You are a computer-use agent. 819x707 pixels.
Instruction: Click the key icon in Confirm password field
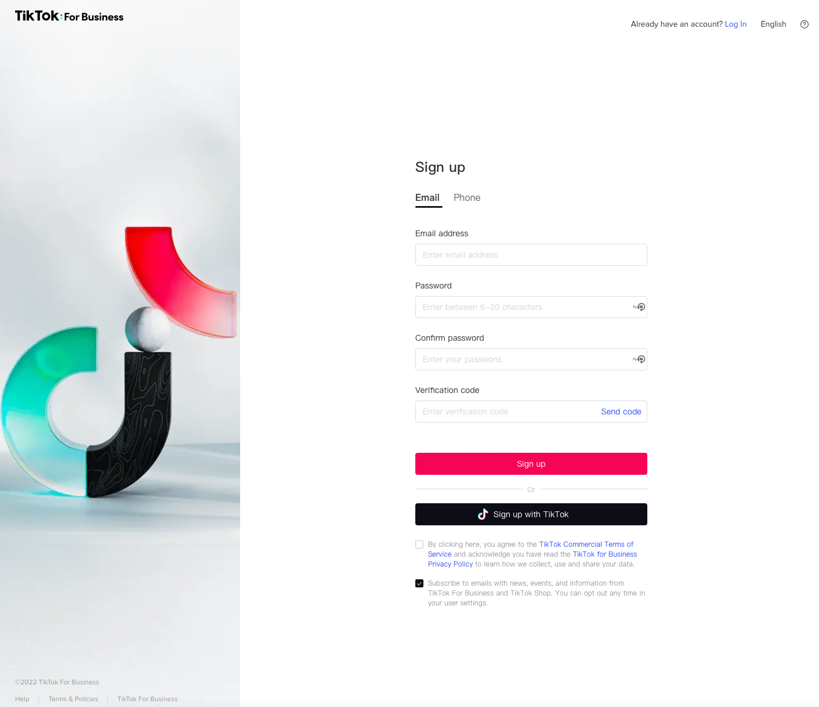[x=639, y=359]
